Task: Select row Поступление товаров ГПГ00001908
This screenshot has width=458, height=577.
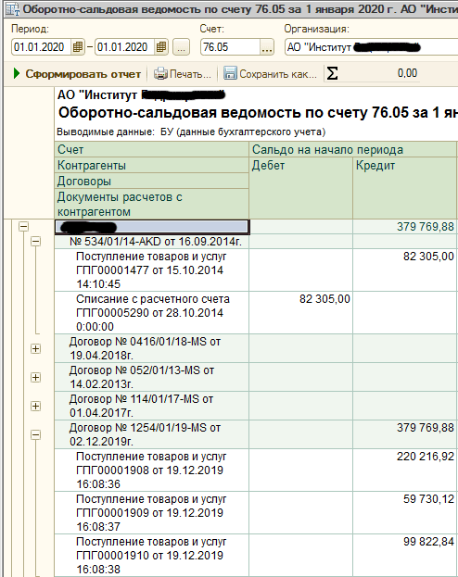Action: tap(255, 470)
